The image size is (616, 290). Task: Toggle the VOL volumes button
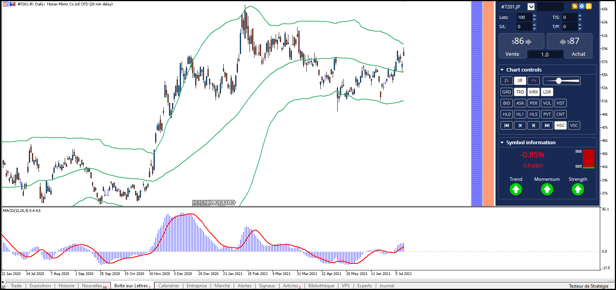coord(547,103)
